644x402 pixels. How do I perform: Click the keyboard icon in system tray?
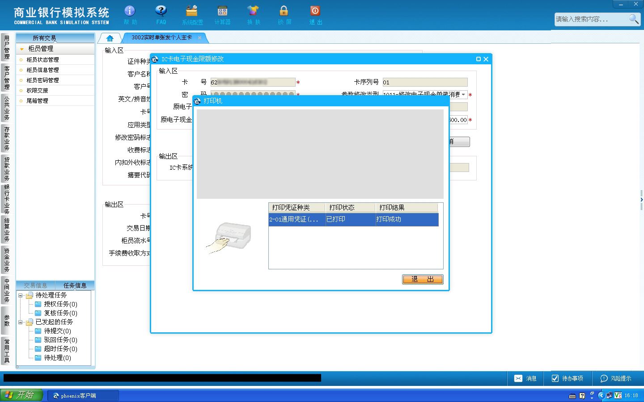[572, 396]
